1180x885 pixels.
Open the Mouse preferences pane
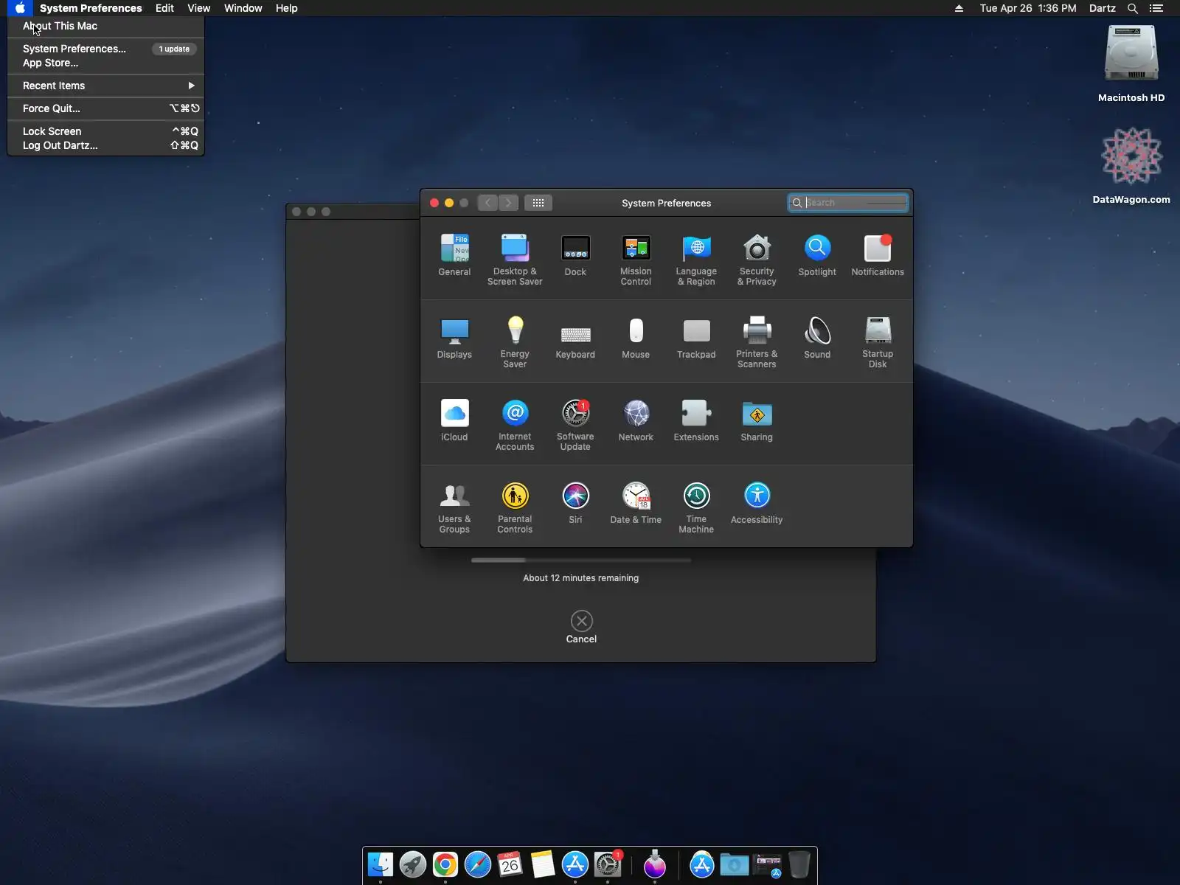(636, 338)
